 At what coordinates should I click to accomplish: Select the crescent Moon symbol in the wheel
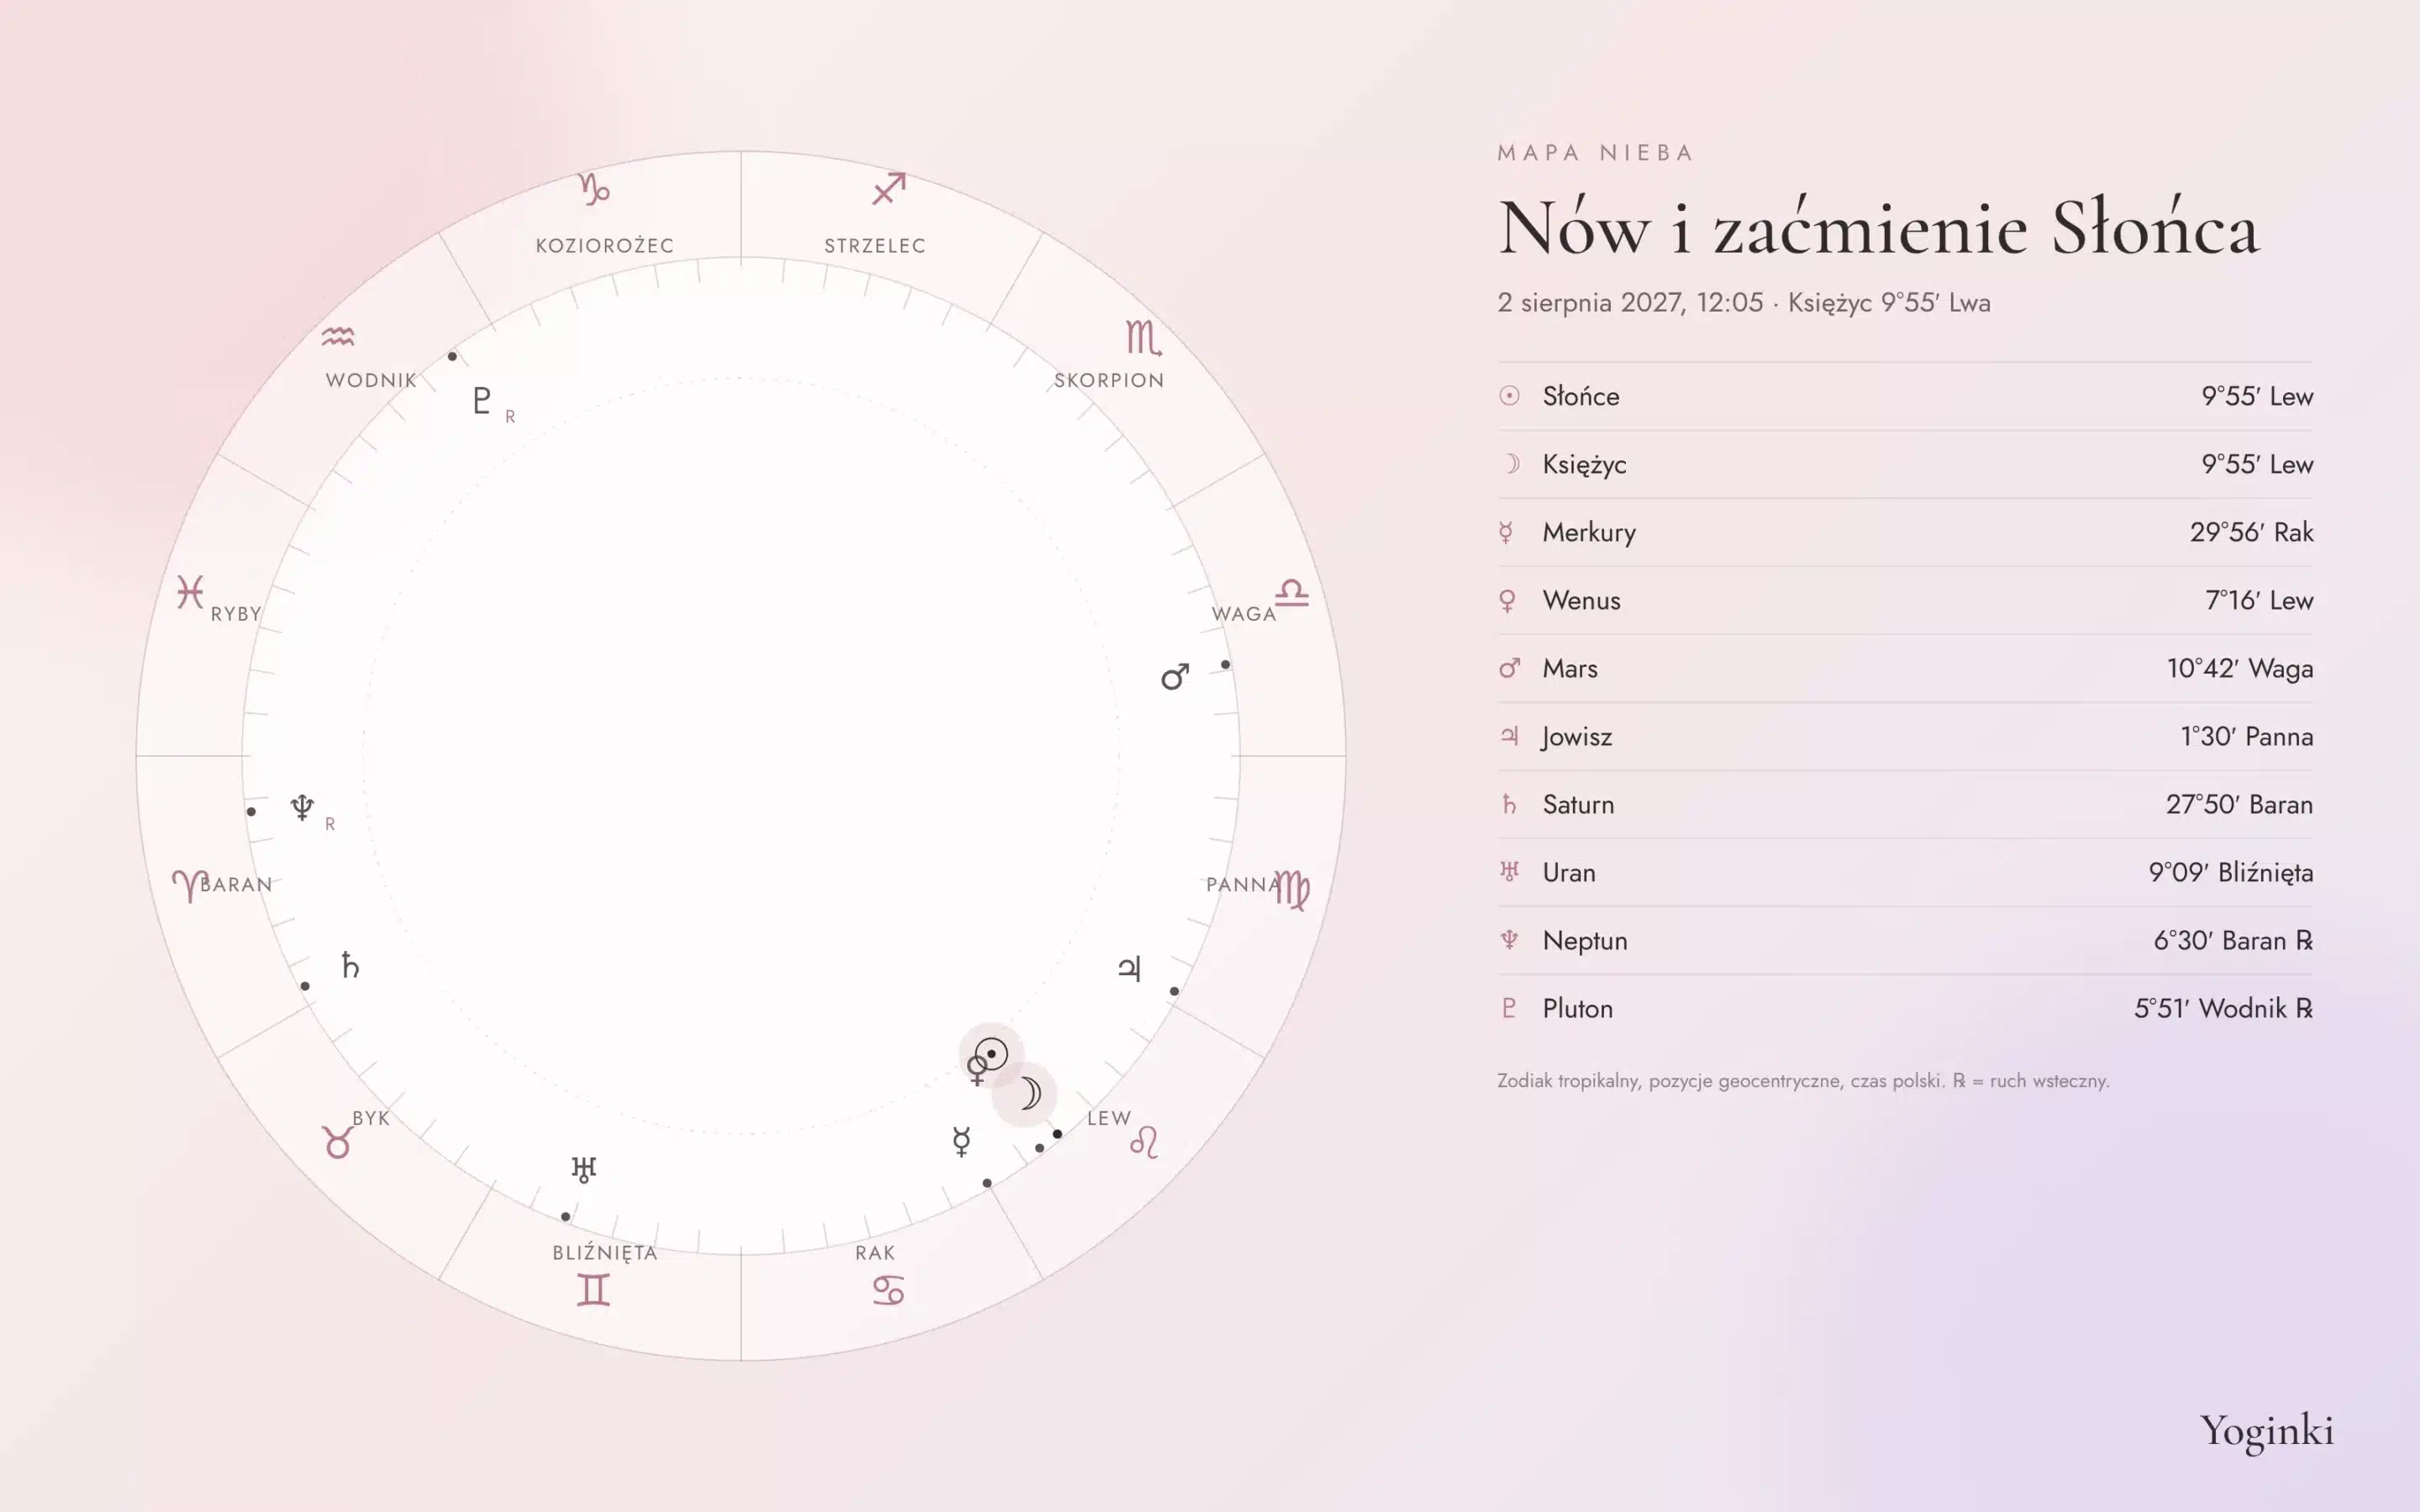click(1030, 1094)
